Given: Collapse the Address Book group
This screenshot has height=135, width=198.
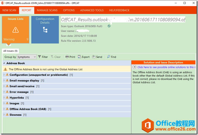Looking at the screenshot, I should click(4, 63).
